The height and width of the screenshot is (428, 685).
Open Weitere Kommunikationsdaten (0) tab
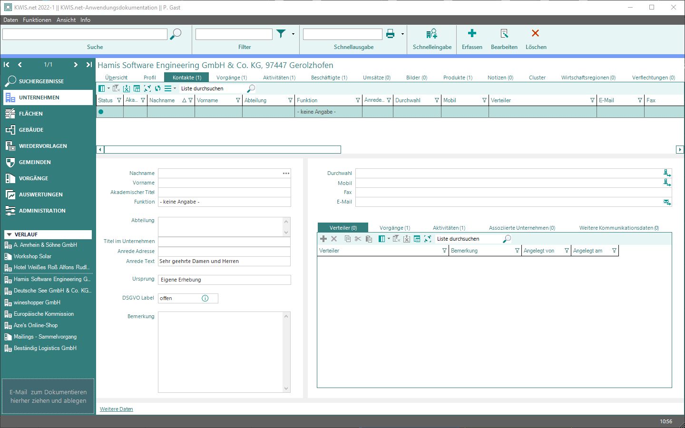619,228
